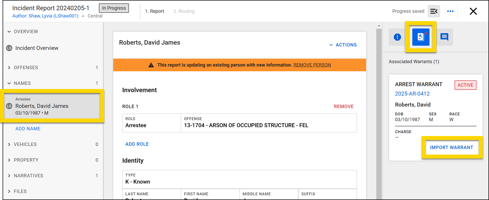The height and width of the screenshot is (200, 489).
Task: Open the alerts exclamation icon panel
Action: (397, 37)
